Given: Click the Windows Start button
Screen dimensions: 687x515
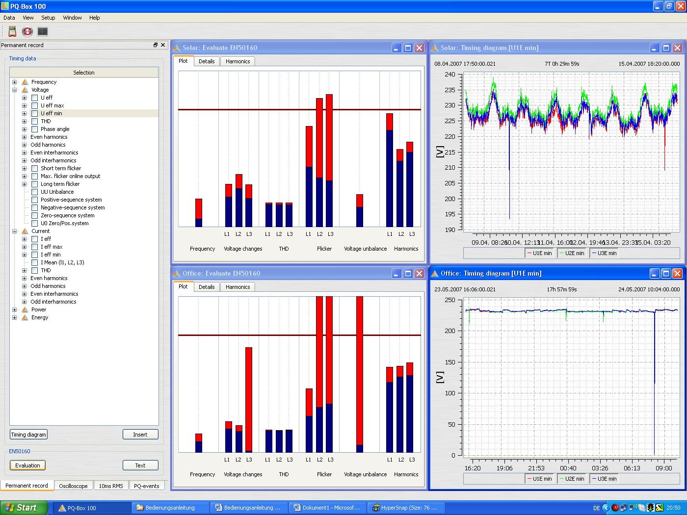Looking at the screenshot, I should 24,508.
